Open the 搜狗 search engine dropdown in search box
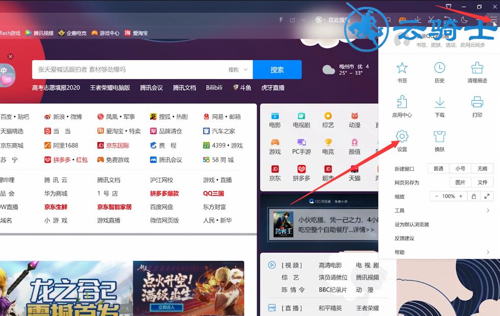This screenshot has height=316, width=500. 238,69
